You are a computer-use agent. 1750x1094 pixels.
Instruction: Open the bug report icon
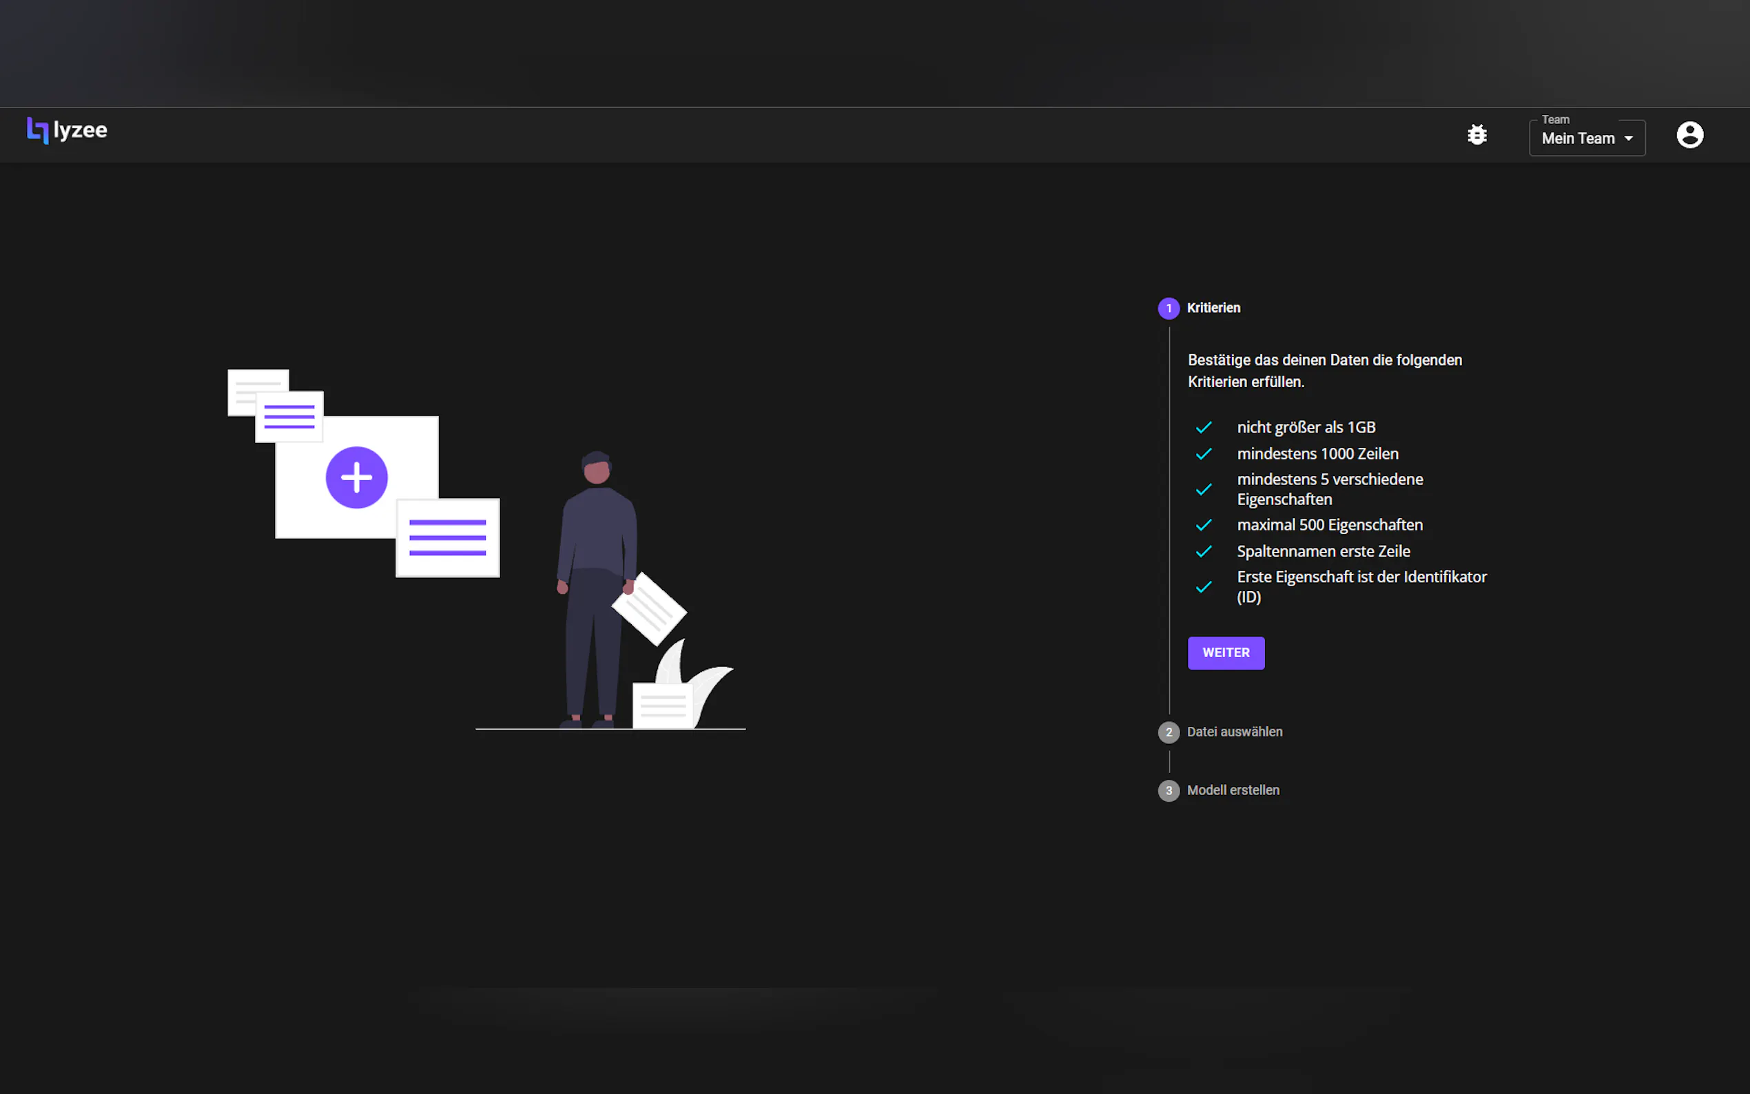pos(1476,134)
